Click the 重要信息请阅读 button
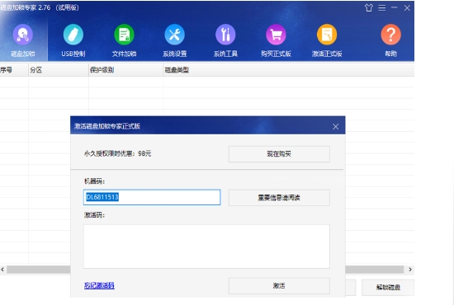This screenshot has width=454, height=305. tap(279, 198)
